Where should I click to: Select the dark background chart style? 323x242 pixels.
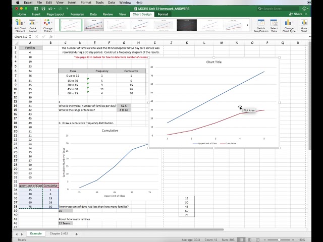(x=187, y=25)
